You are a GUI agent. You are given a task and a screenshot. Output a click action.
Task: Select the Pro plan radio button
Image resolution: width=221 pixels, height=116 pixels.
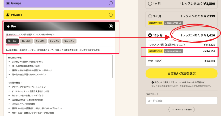pos(111,26)
